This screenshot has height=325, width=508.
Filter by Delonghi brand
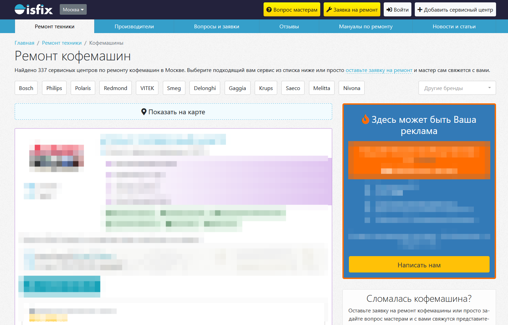[205, 88]
